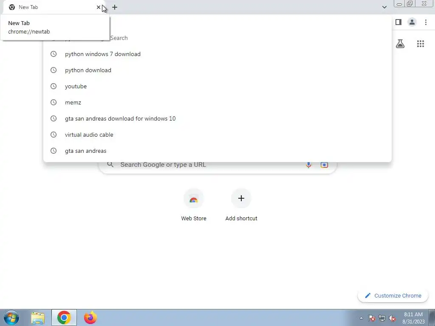Image resolution: width=435 pixels, height=326 pixels.
Task: Show hidden tray icons arrow
Action: click(x=361, y=318)
